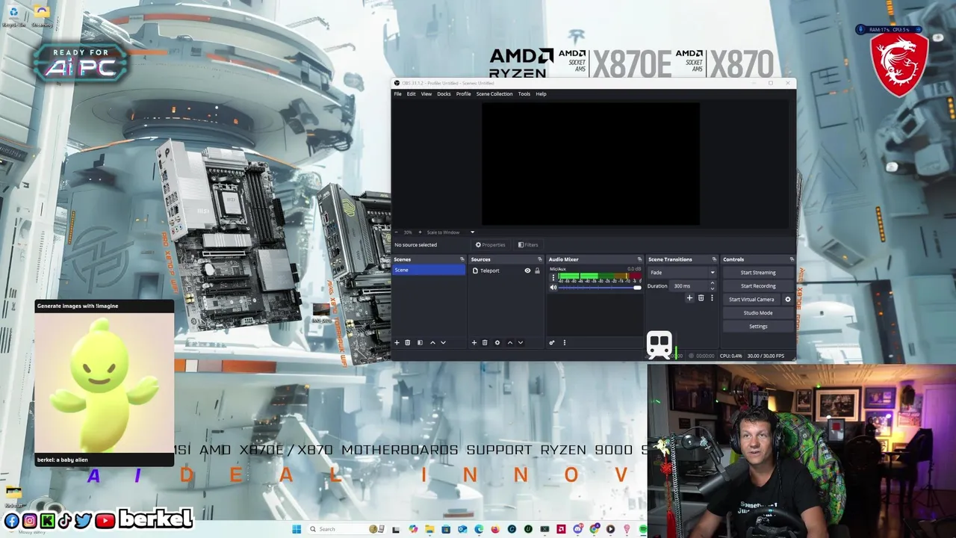Mute the Mic/Aux speaker icon

(x=553, y=287)
